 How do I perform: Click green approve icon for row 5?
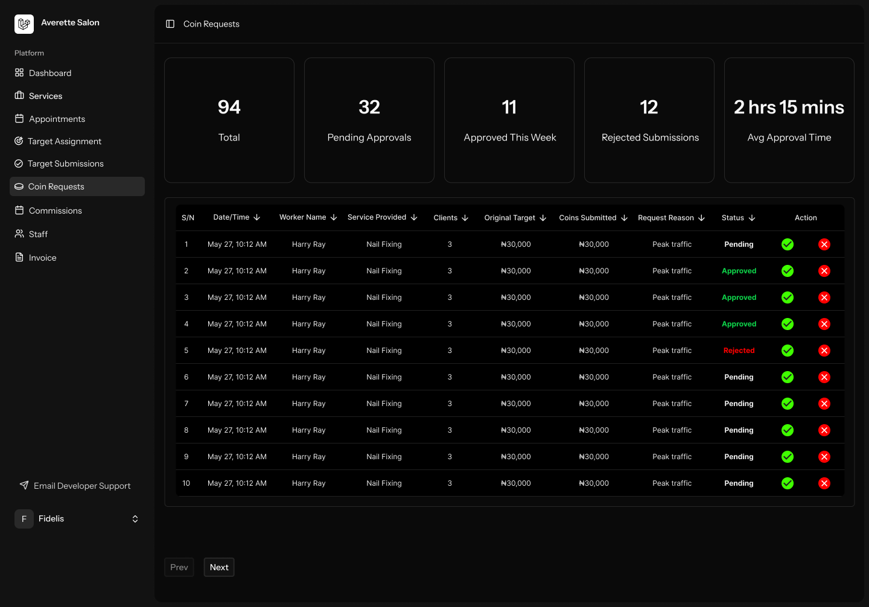coord(788,351)
